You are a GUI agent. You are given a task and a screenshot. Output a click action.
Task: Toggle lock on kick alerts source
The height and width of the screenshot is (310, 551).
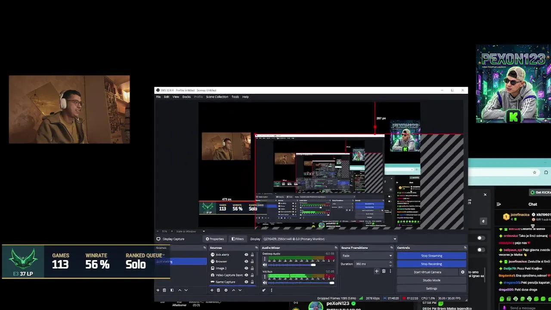[x=252, y=254]
